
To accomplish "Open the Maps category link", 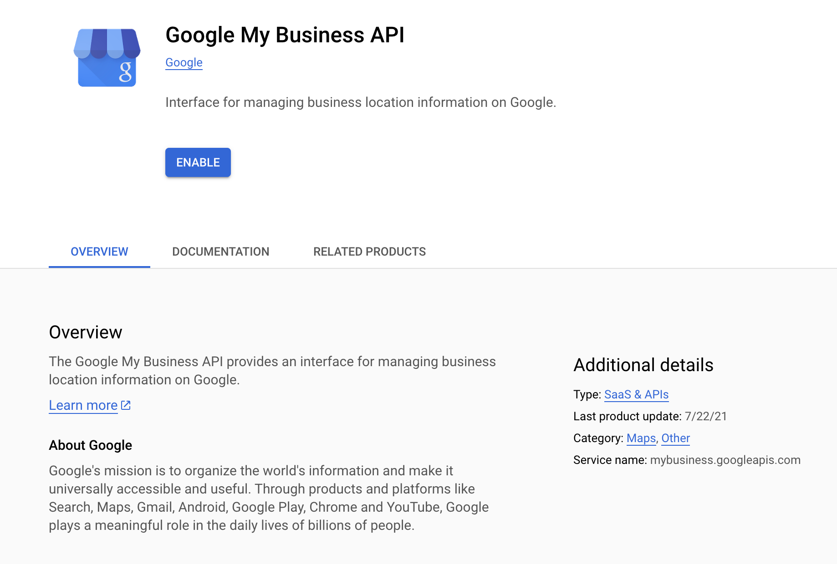I will pyautogui.click(x=641, y=438).
